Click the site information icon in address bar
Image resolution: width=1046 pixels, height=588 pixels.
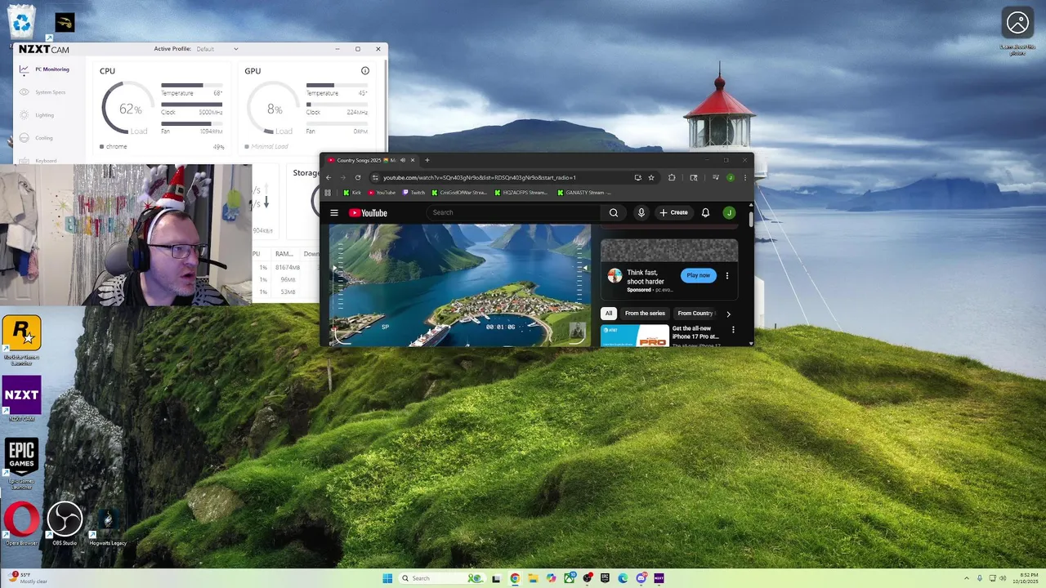[375, 177]
